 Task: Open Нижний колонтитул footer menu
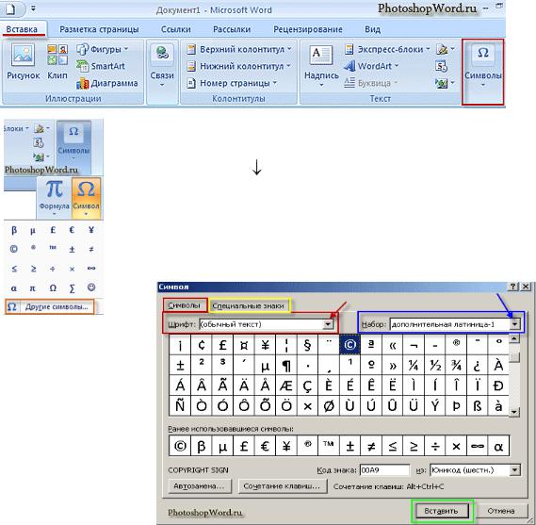click(x=238, y=66)
